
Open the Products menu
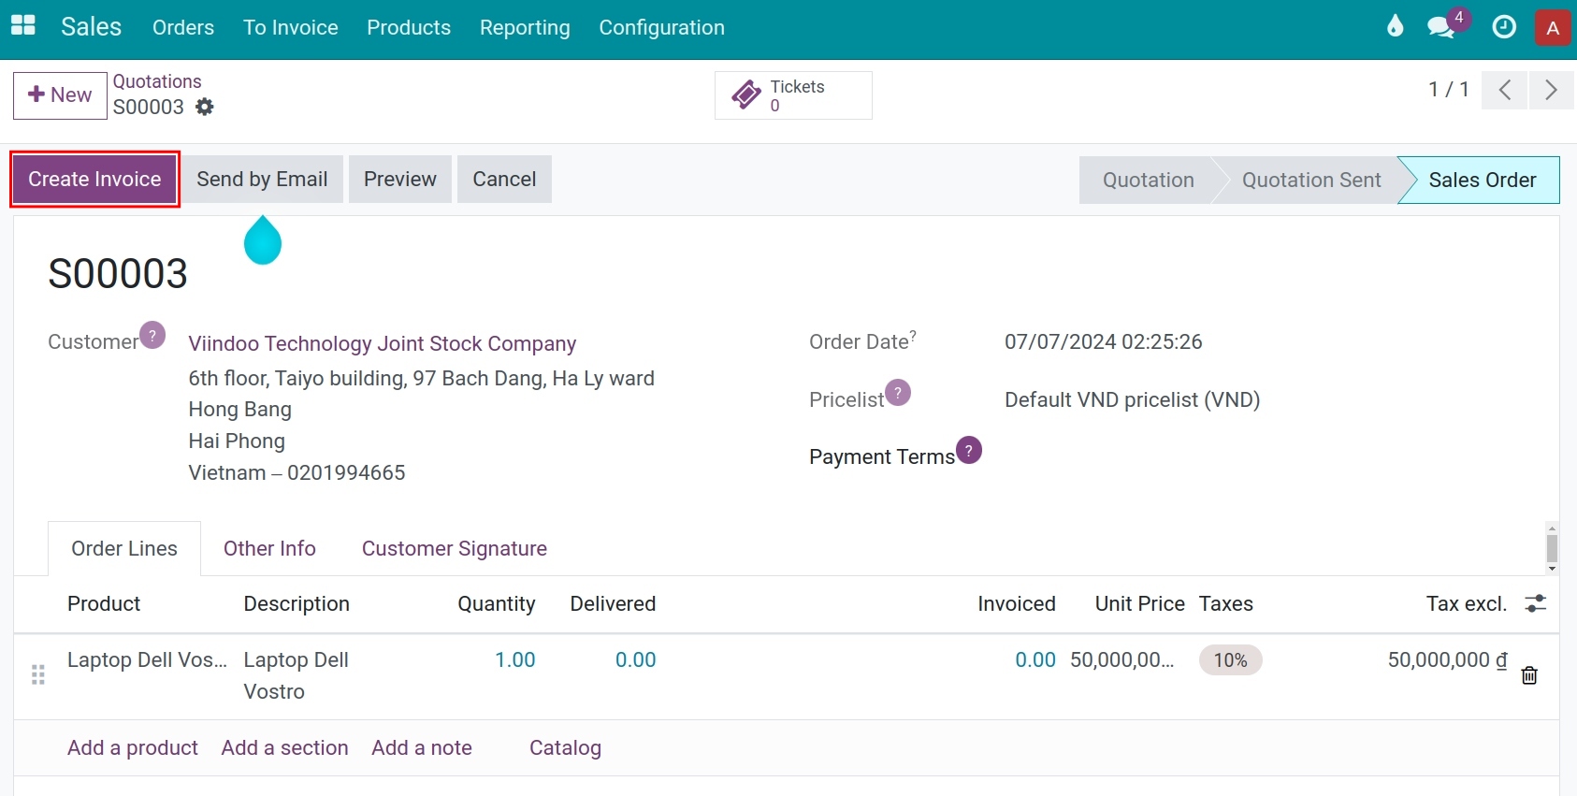[x=409, y=28]
